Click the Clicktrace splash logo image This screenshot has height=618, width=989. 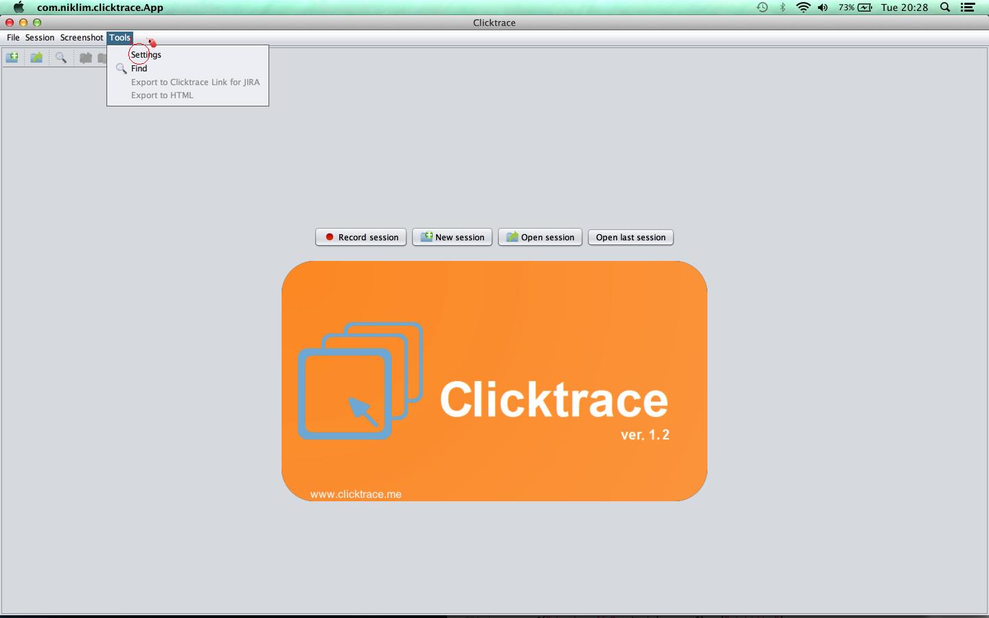tap(494, 381)
